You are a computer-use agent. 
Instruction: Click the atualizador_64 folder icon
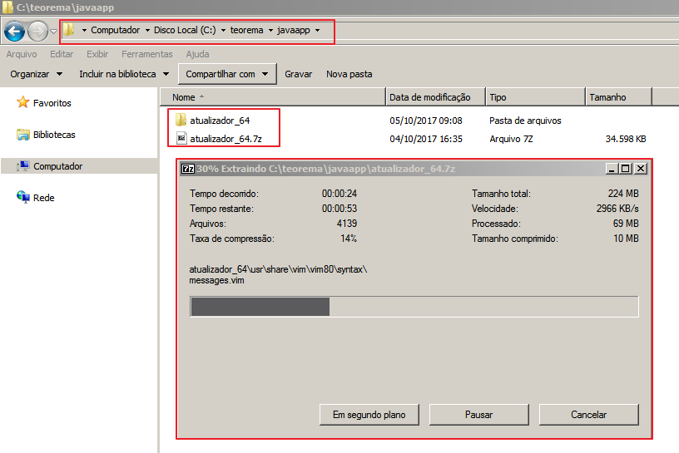181,120
